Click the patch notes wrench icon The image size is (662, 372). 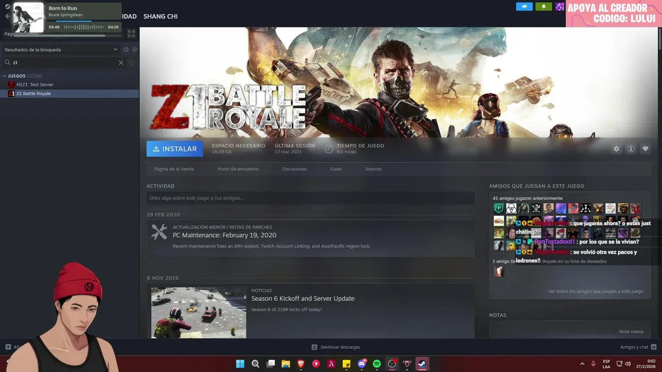(159, 231)
